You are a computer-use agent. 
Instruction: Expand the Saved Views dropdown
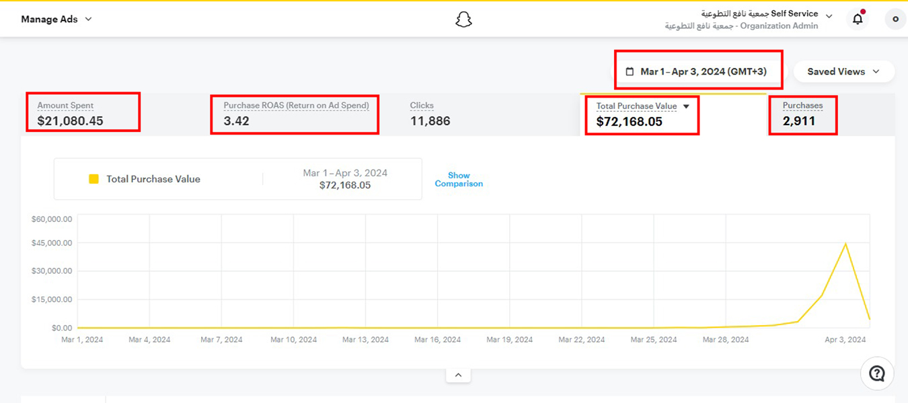(x=843, y=71)
